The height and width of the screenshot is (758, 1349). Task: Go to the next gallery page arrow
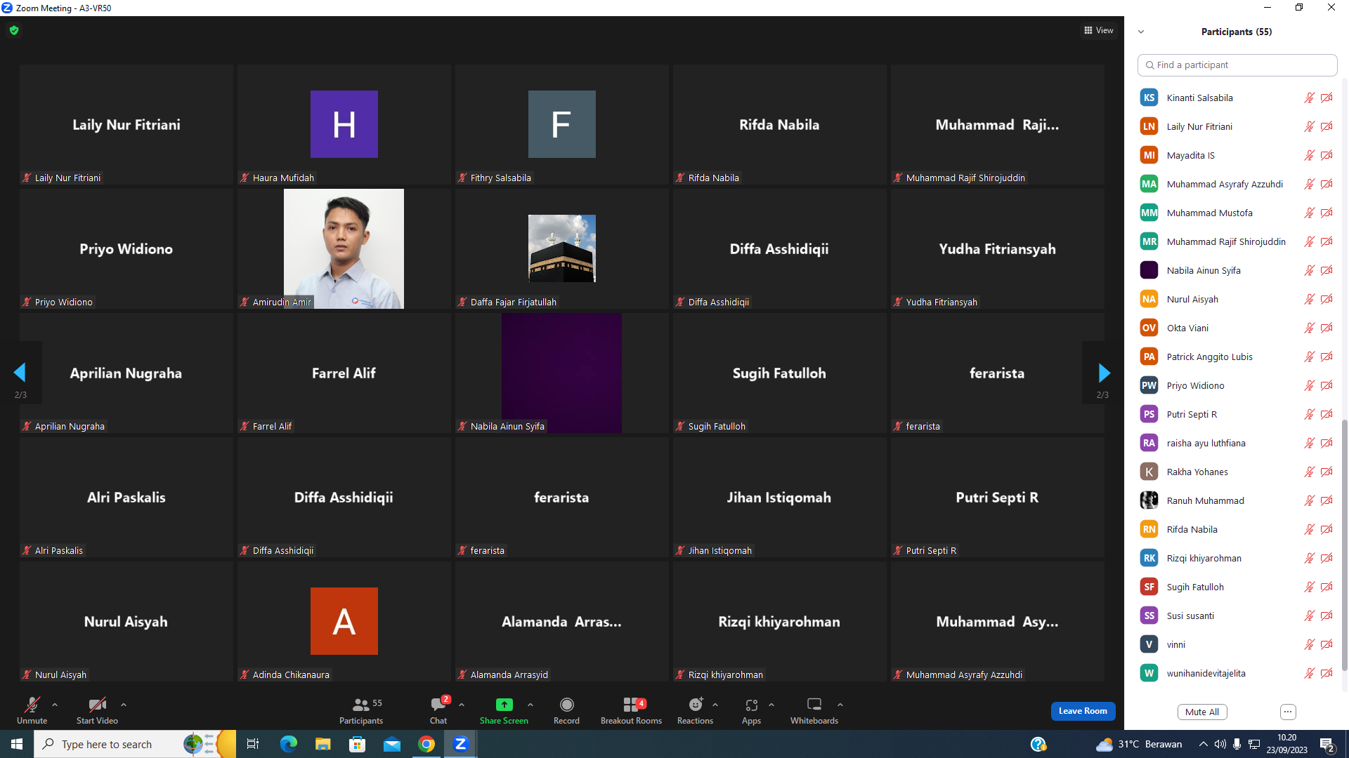click(1104, 373)
